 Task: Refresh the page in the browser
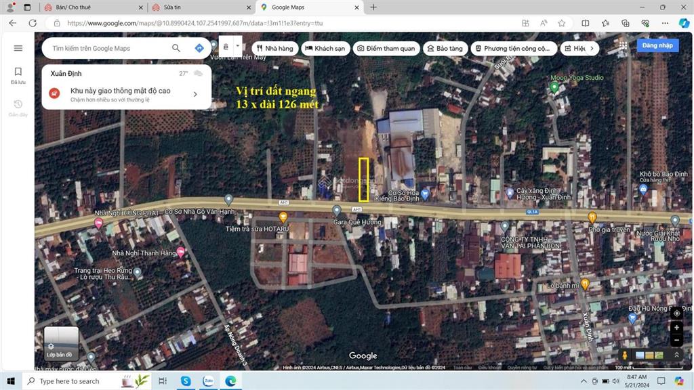(33, 23)
